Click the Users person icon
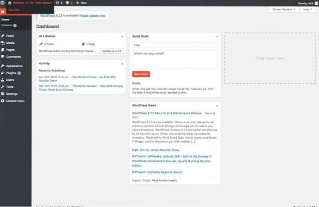The height and width of the screenshot is (207, 319). [x=3, y=80]
